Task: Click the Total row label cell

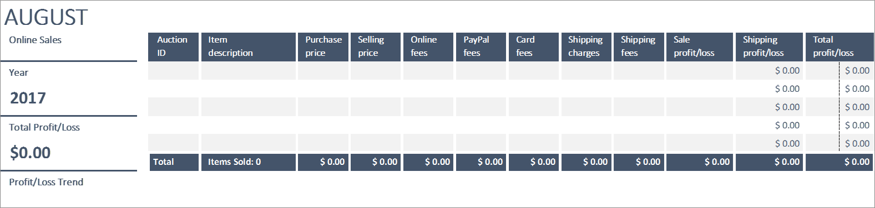Action: pyautogui.click(x=173, y=162)
